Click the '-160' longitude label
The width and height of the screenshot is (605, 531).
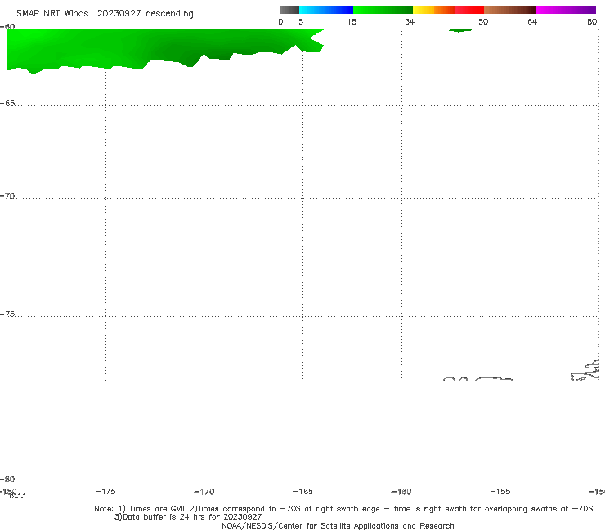click(401, 492)
